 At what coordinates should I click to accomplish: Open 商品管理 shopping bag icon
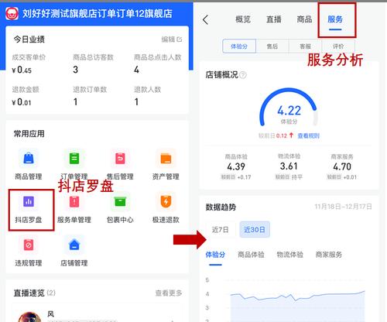[29, 158]
